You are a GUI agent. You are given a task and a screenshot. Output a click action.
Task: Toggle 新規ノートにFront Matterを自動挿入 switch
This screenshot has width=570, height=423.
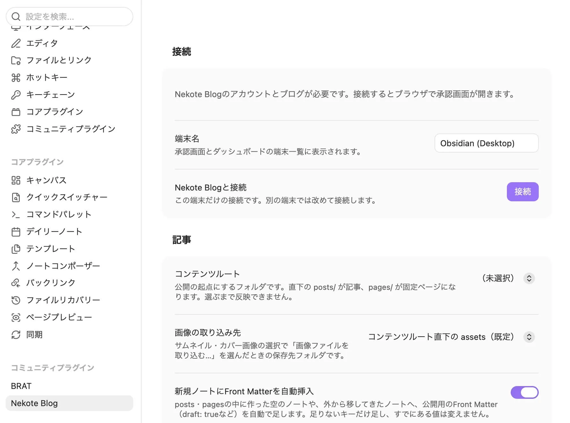pyautogui.click(x=524, y=392)
